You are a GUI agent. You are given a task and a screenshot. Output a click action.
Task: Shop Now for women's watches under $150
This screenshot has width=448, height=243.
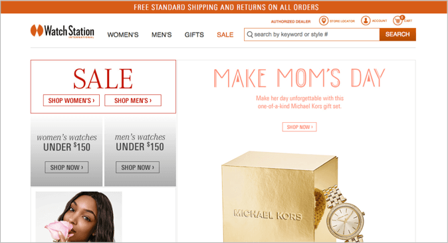pyautogui.click(x=66, y=167)
